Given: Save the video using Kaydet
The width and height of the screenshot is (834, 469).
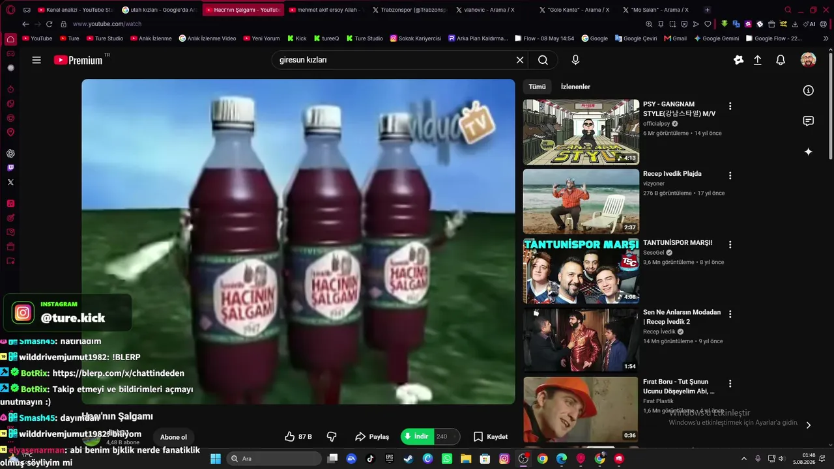Looking at the screenshot, I should 491,436.
